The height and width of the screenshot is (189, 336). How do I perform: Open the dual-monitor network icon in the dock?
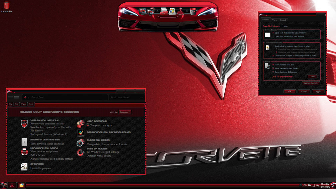[x=151, y=11]
